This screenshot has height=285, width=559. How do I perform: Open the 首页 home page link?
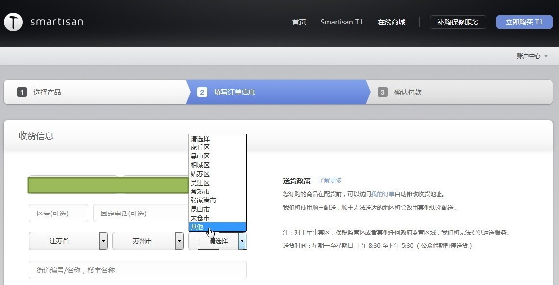(x=299, y=22)
